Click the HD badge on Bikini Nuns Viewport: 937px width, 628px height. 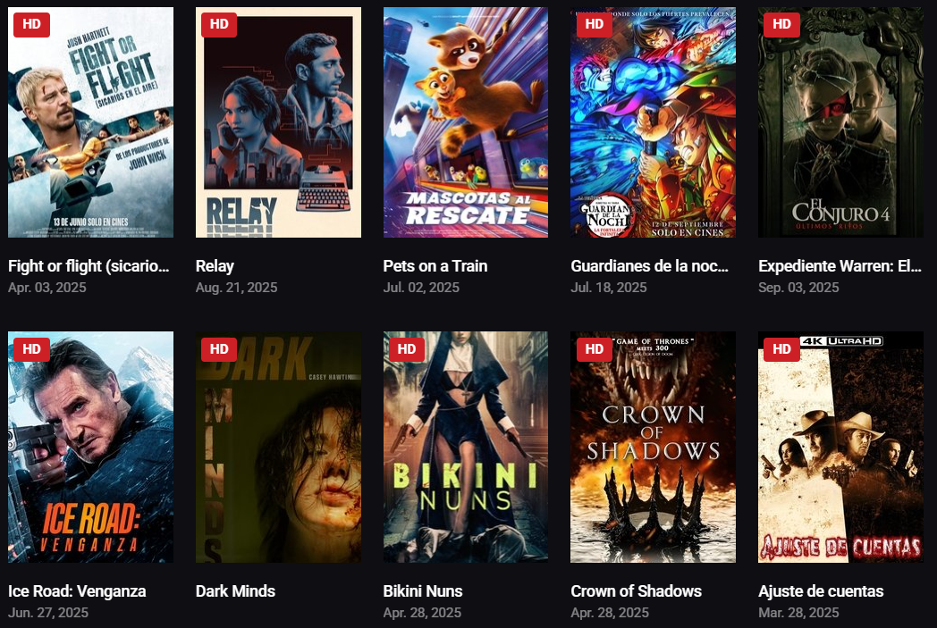pos(406,349)
